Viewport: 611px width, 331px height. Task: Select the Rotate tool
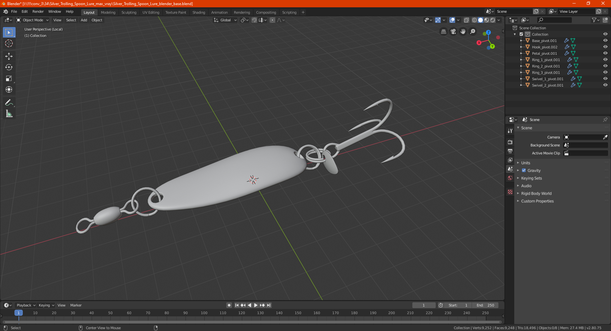pos(9,67)
